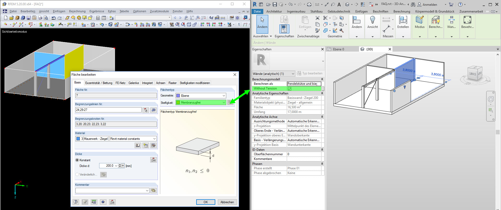Select the Veränderlich thickness radio button
Viewport: 501px width, 210px height.
tap(77, 175)
